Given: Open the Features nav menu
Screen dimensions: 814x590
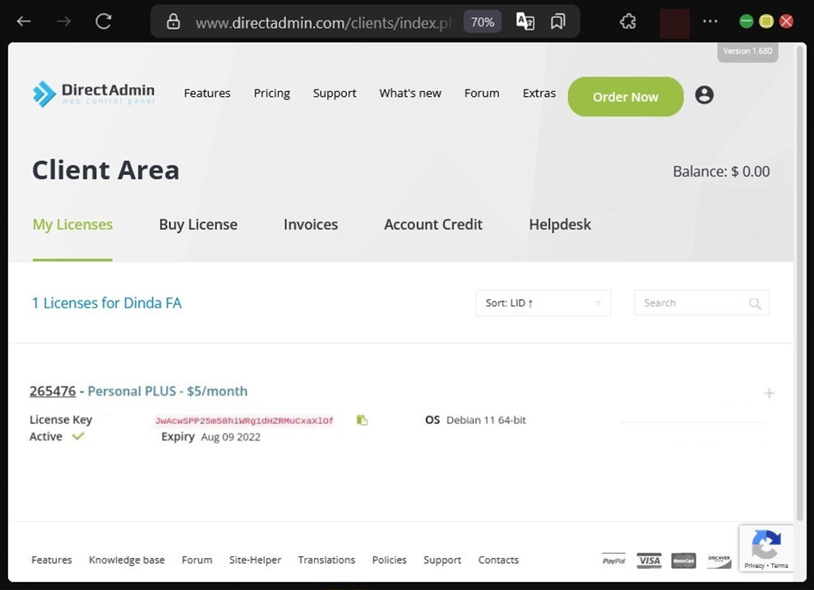Looking at the screenshot, I should click(x=207, y=94).
